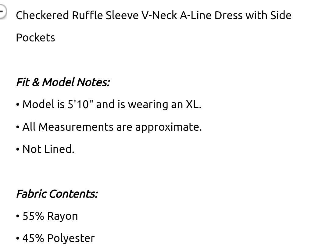
Task: Click the "Fabric Contents:" heading
Action: click(x=57, y=194)
